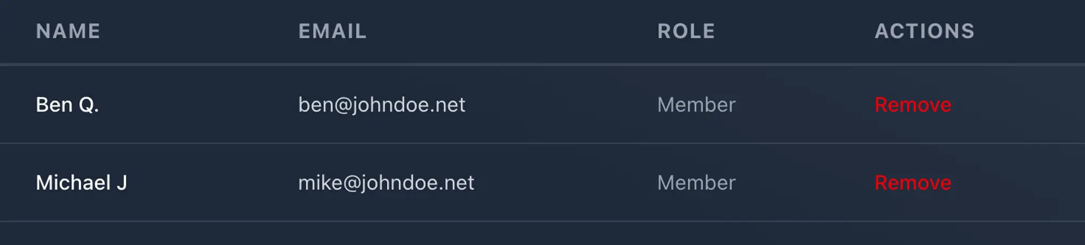1085x245 pixels.
Task: Click the role cell next to mike@johndoe.net
Action: click(696, 183)
